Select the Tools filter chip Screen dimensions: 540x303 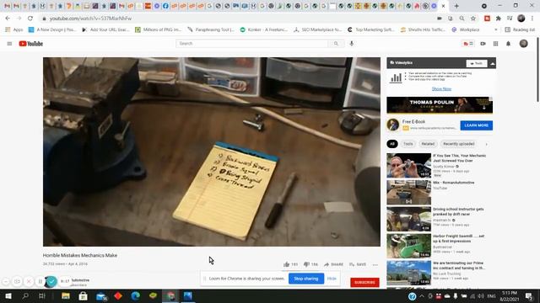click(408, 144)
